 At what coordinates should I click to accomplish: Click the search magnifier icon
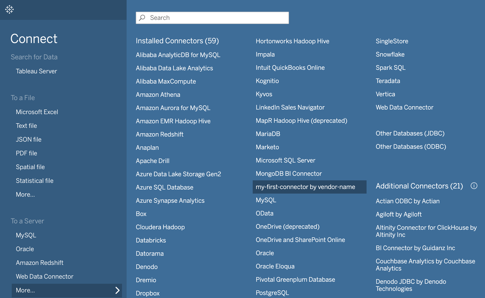[142, 18]
